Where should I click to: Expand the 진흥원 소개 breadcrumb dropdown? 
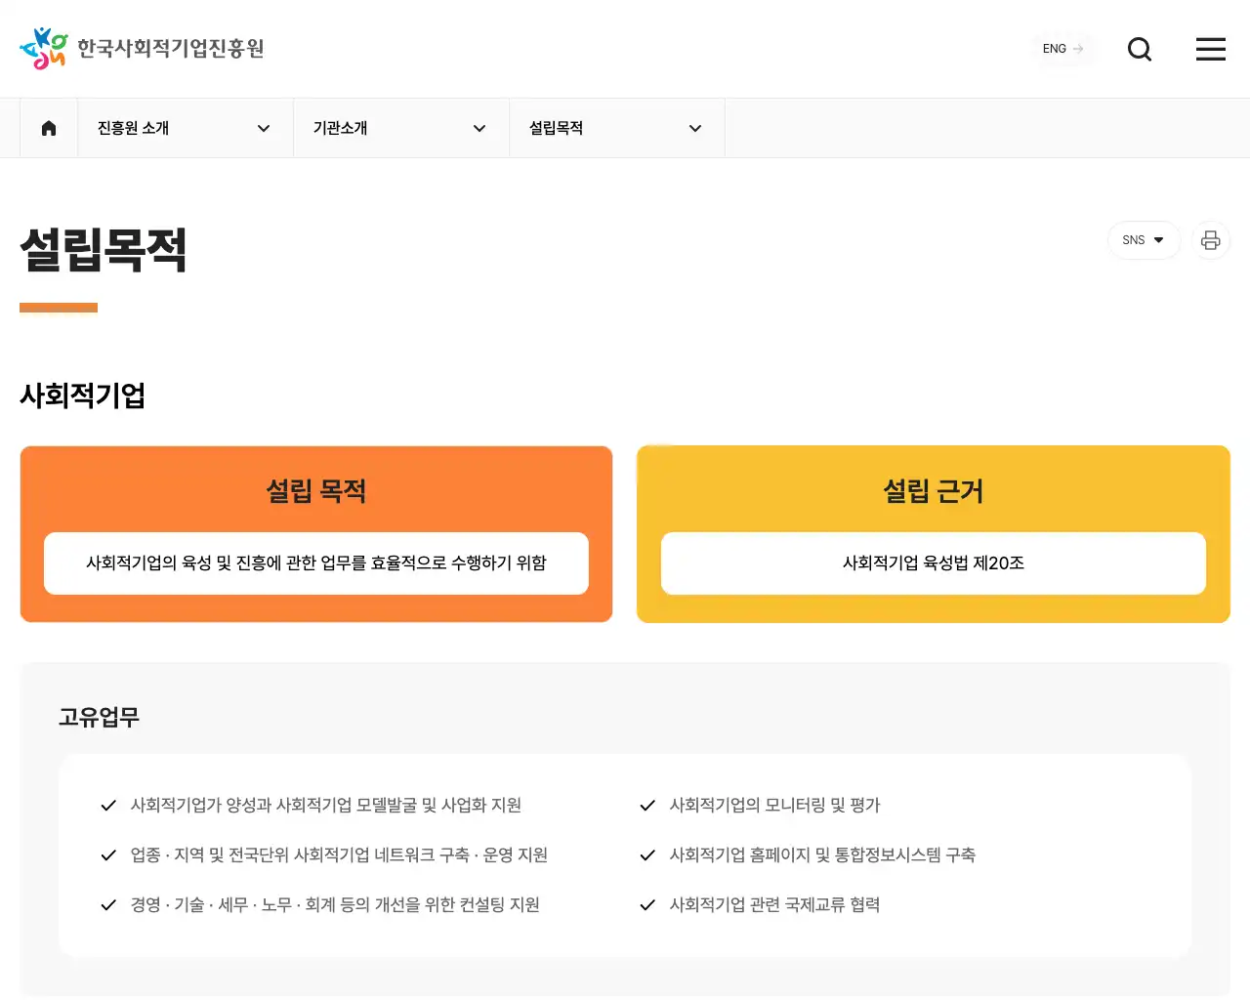click(186, 128)
